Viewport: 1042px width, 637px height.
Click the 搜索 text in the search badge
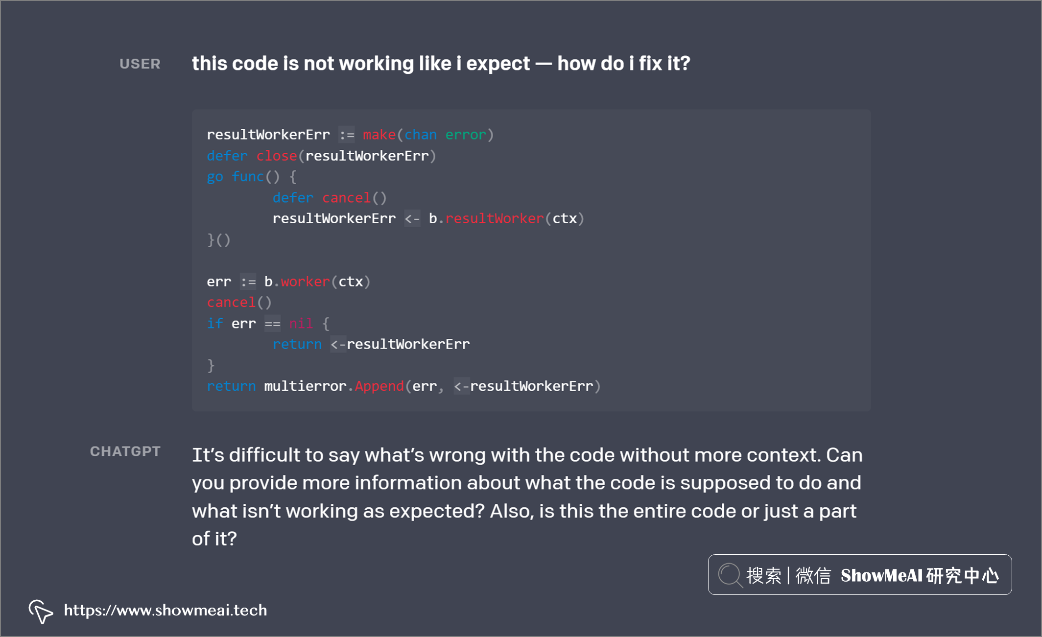[x=763, y=576]
